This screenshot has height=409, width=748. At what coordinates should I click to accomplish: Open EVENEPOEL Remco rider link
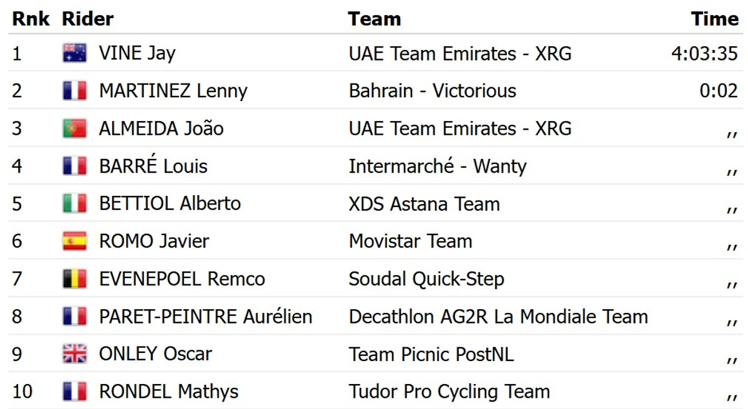click(182, 279)
